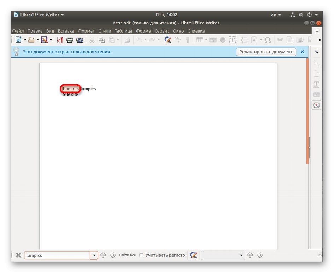Open the Стили menu
Screen dimensions: 334x273
[x=105, y=31]
